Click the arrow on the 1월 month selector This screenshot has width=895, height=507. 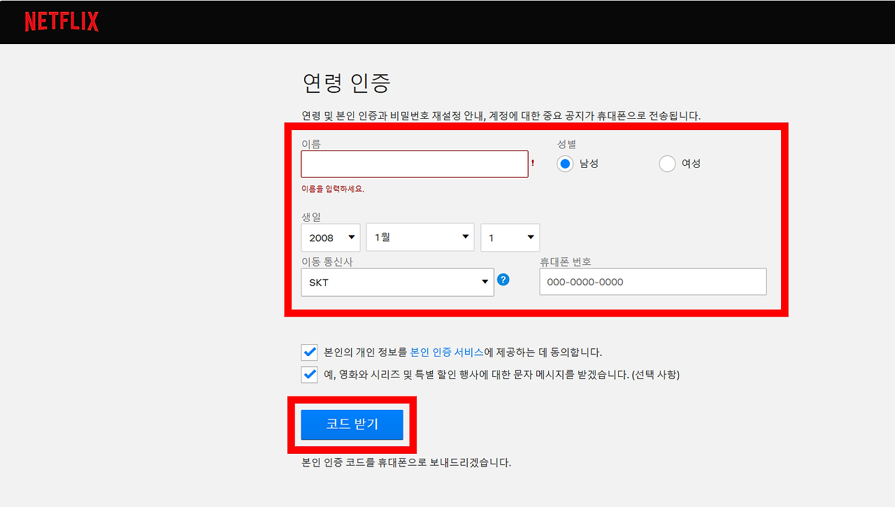[x=466, y=237]
